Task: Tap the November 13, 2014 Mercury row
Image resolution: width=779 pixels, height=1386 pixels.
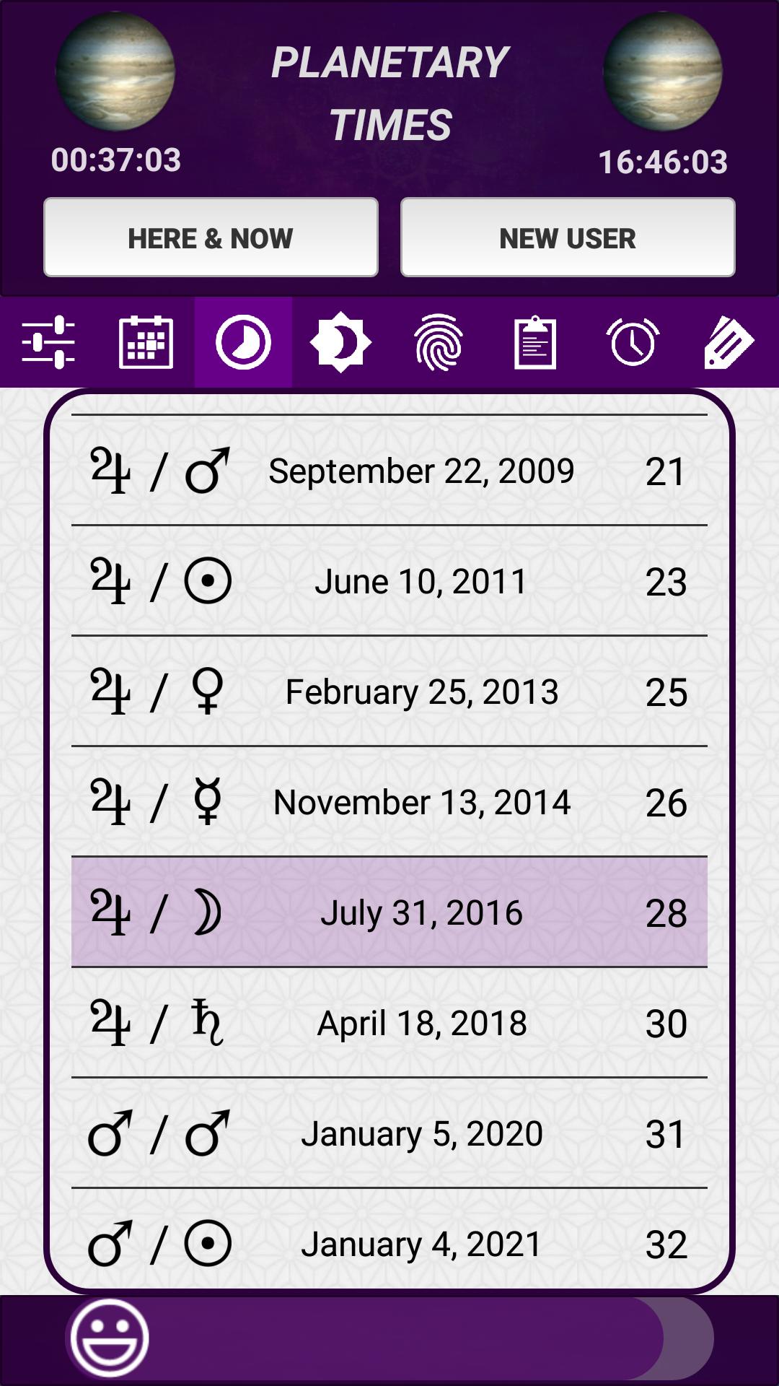Action: click(x=389, y=802)
